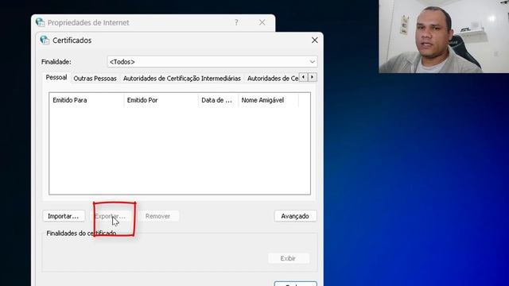Sort by the Emitido Para column header
This screenshot has height=286, width=509.
tap(87, 100)
